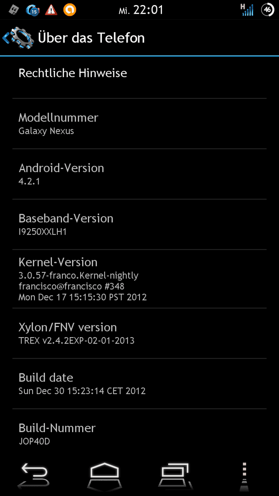The image size is (279, 496).
Task: Select the Modellnummer Galaxy Nexus entry
Action: 139,124
